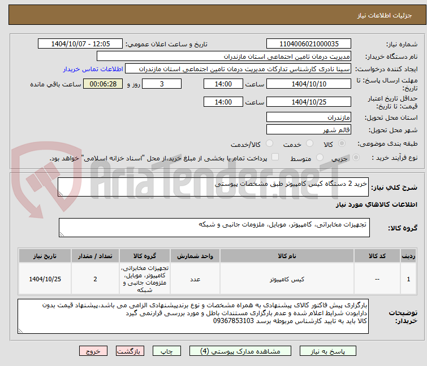Open اطلاعات تماس خریدار link
This screenshot has width=427, height=366.
[93, 69]
